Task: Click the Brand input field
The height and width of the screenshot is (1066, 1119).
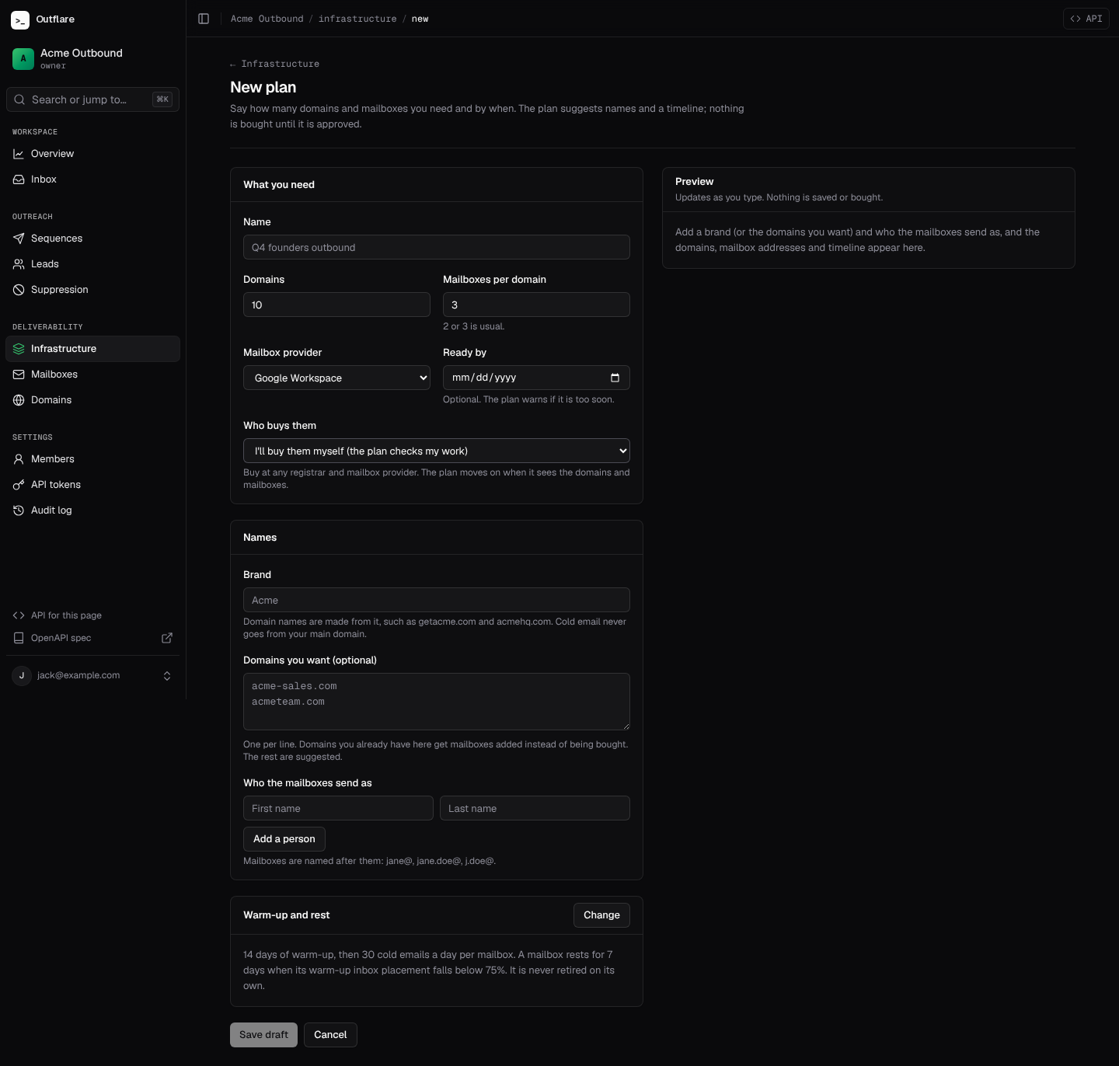Action: point(437,600)
